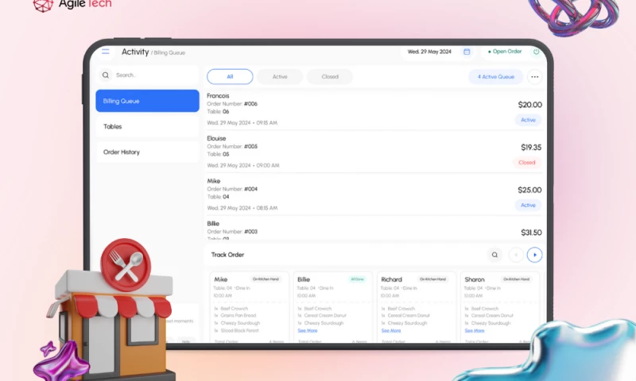Click the Track Order search icon

pyautogui.click(x=494, y=255)
